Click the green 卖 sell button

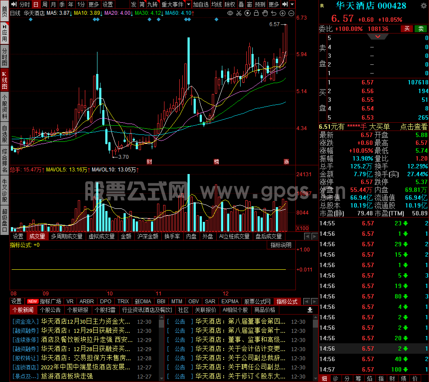click(x=421, y=29)
